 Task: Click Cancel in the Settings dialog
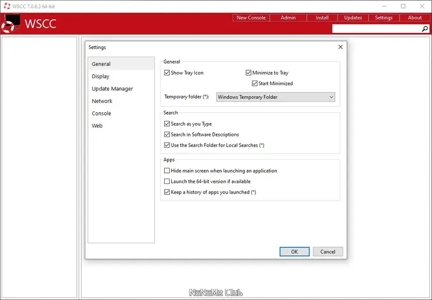click(328, 251)
